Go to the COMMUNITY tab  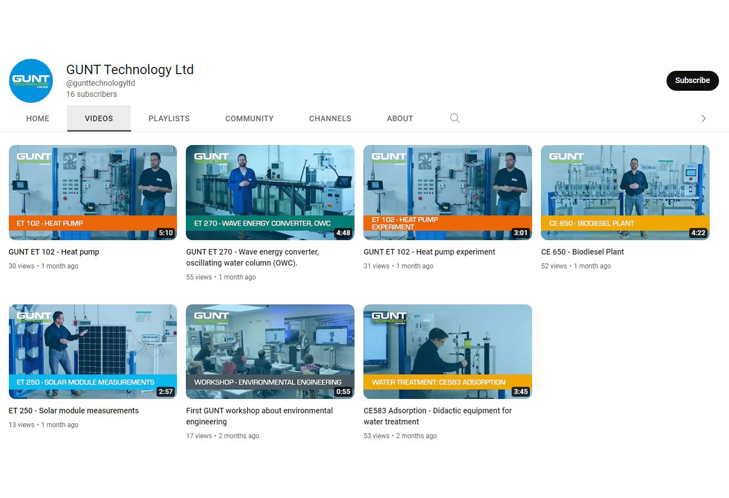tap(249, 118)
